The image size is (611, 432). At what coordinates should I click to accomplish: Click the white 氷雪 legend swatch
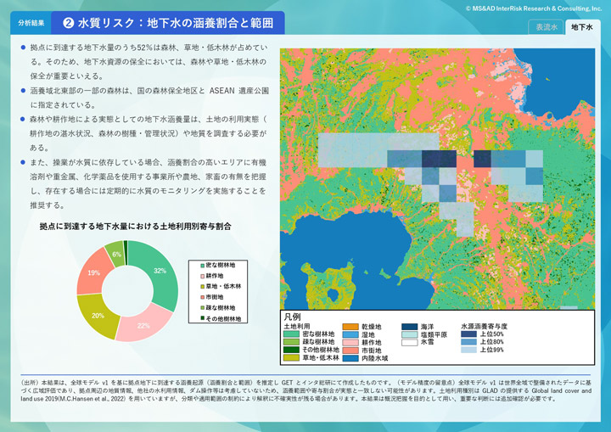[410, 342]
